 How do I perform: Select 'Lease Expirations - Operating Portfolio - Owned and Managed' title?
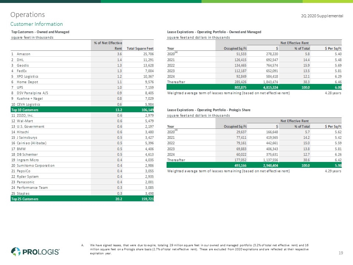(x=214, y=32)
